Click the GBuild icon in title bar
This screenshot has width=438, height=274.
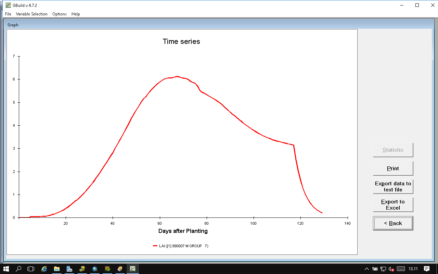pos(8,5)
